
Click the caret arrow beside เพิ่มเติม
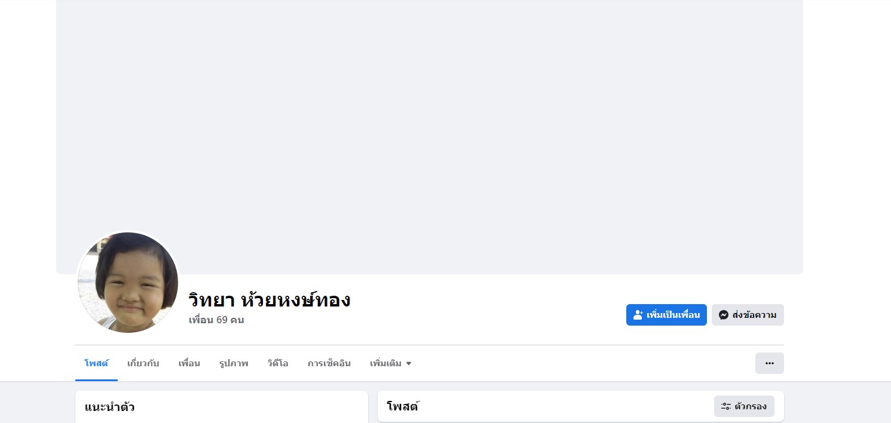[409, 363]
